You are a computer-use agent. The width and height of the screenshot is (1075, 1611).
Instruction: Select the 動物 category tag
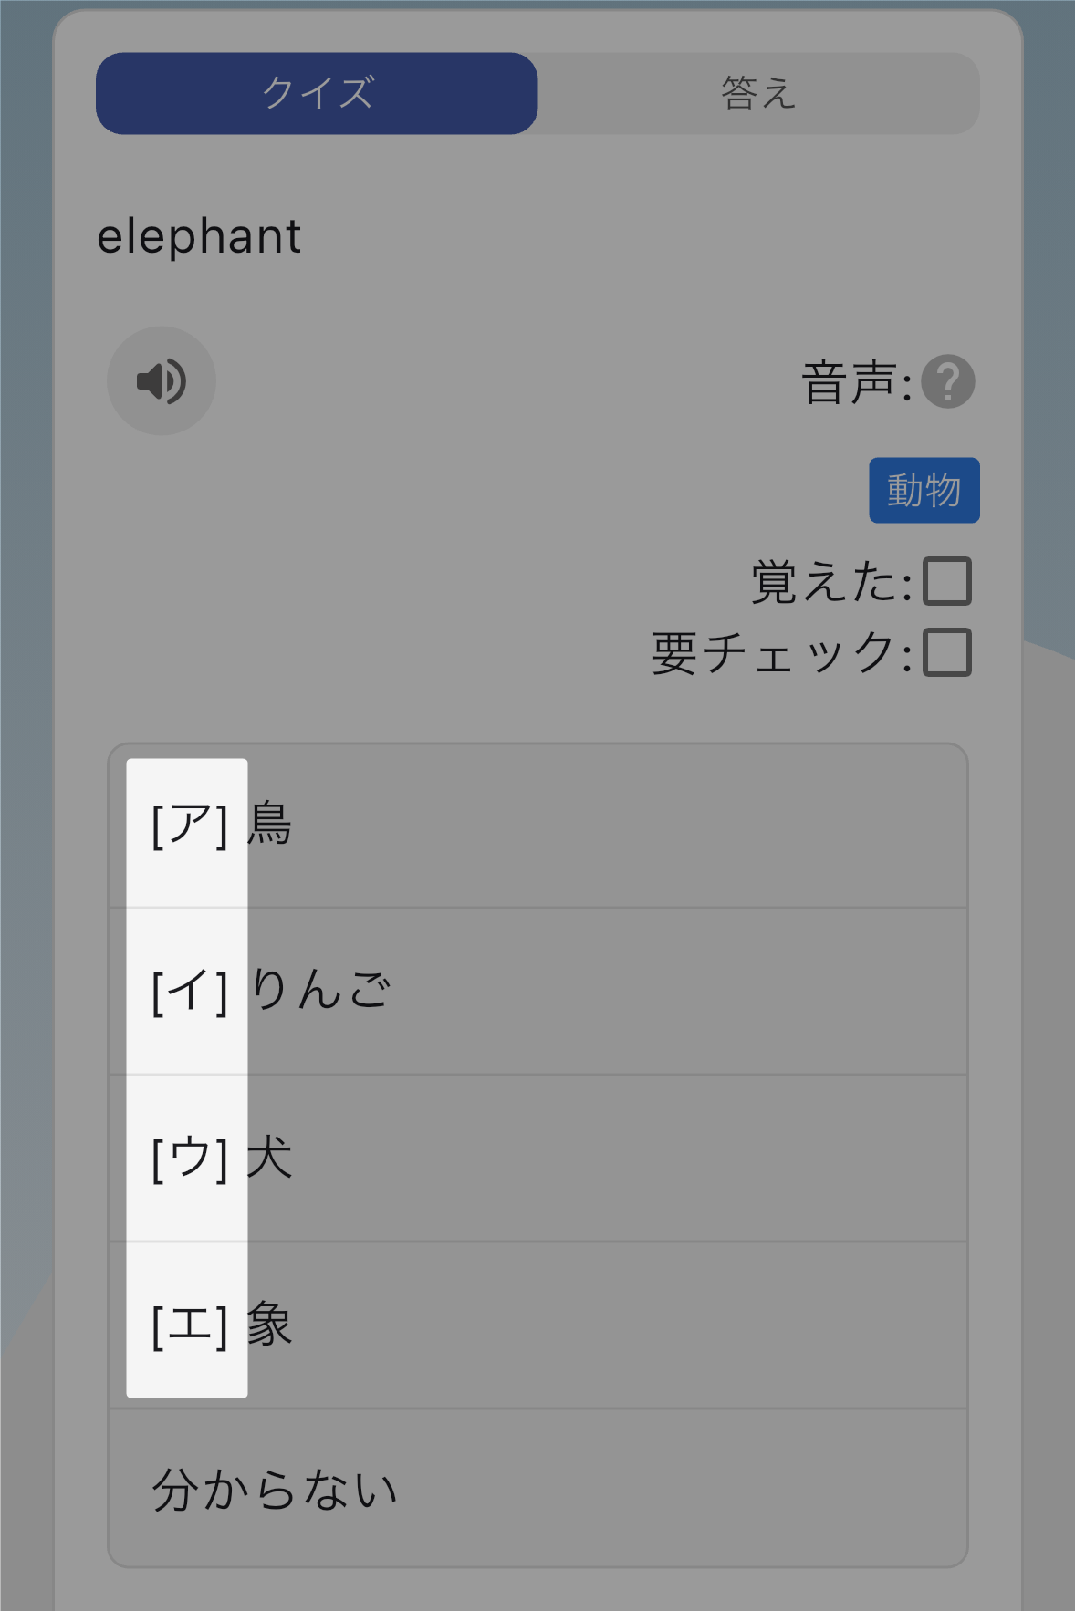[x=924, y=491]
